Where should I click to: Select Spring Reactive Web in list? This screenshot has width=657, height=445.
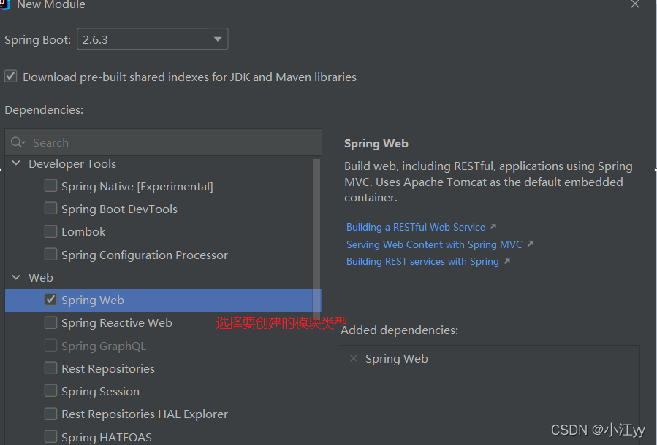click(x=116, y=323)
